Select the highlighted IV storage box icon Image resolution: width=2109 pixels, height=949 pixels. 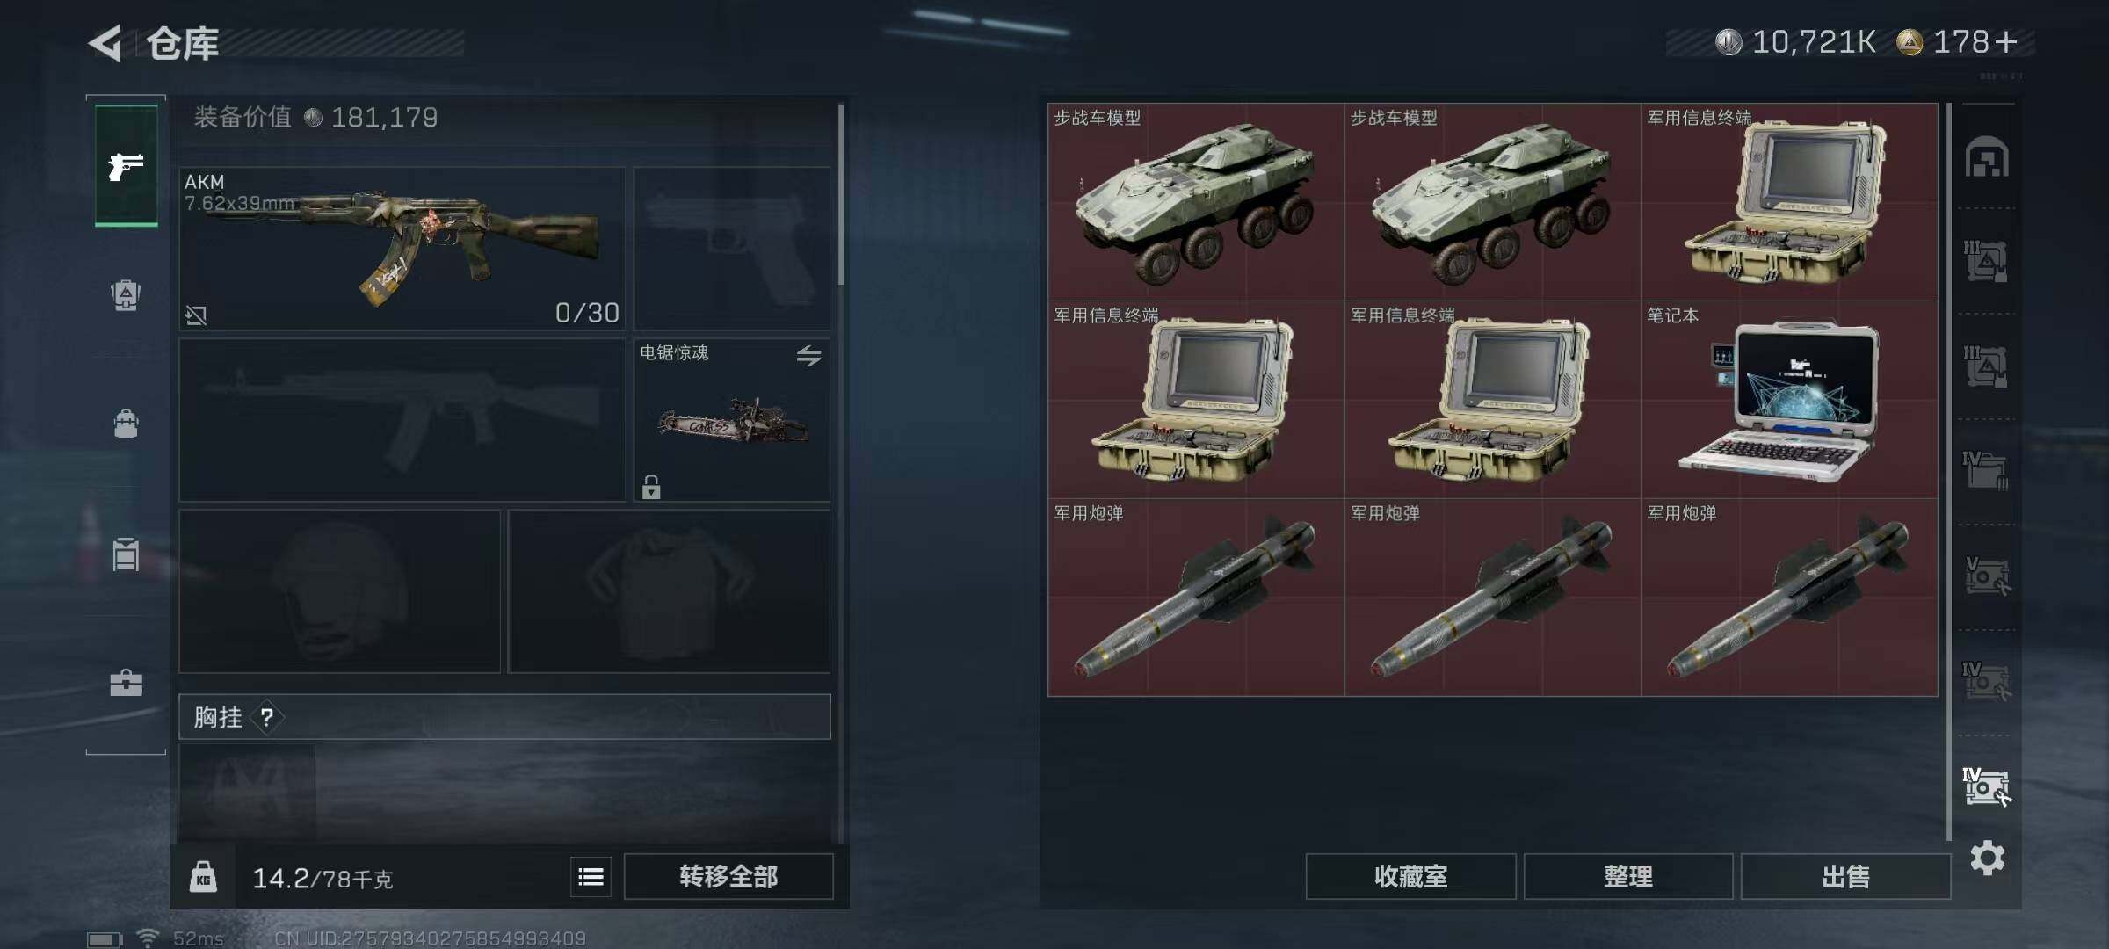(x=1986, y=786)
